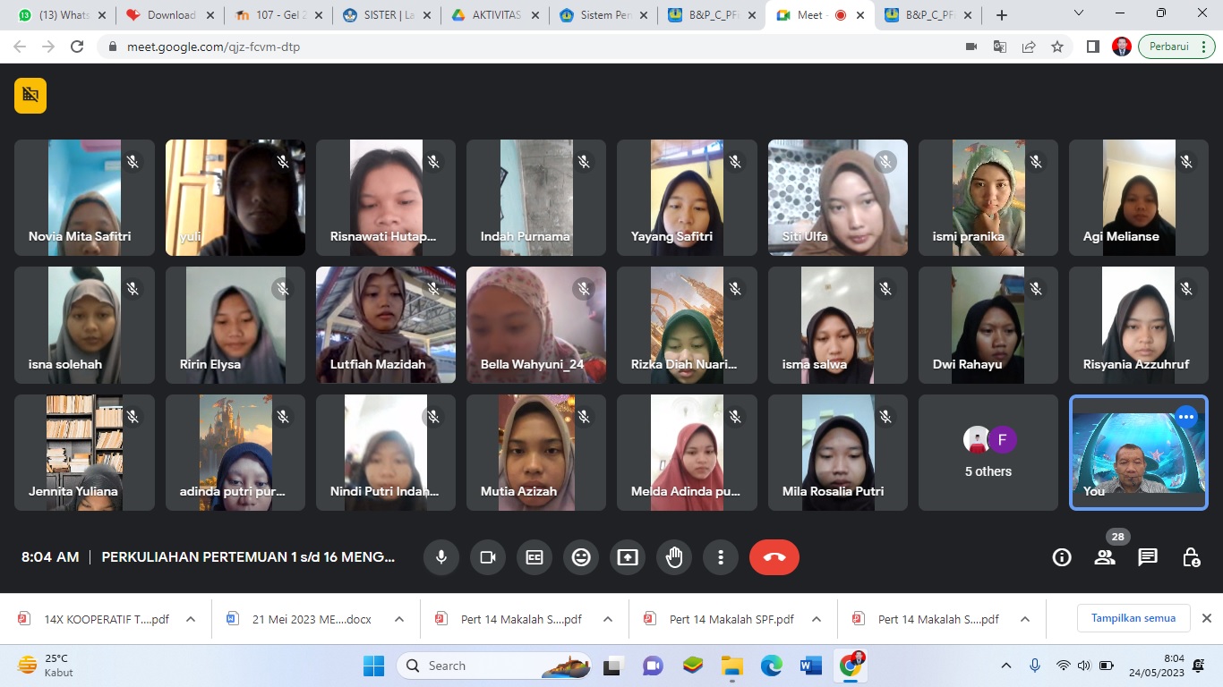This screenshot has width=1223, height=687.
Task: Expand options for 14X KOOPERATIF download
Action: tap(191, 619)
